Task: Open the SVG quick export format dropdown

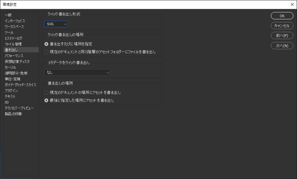Action: (x=56, y=24)
